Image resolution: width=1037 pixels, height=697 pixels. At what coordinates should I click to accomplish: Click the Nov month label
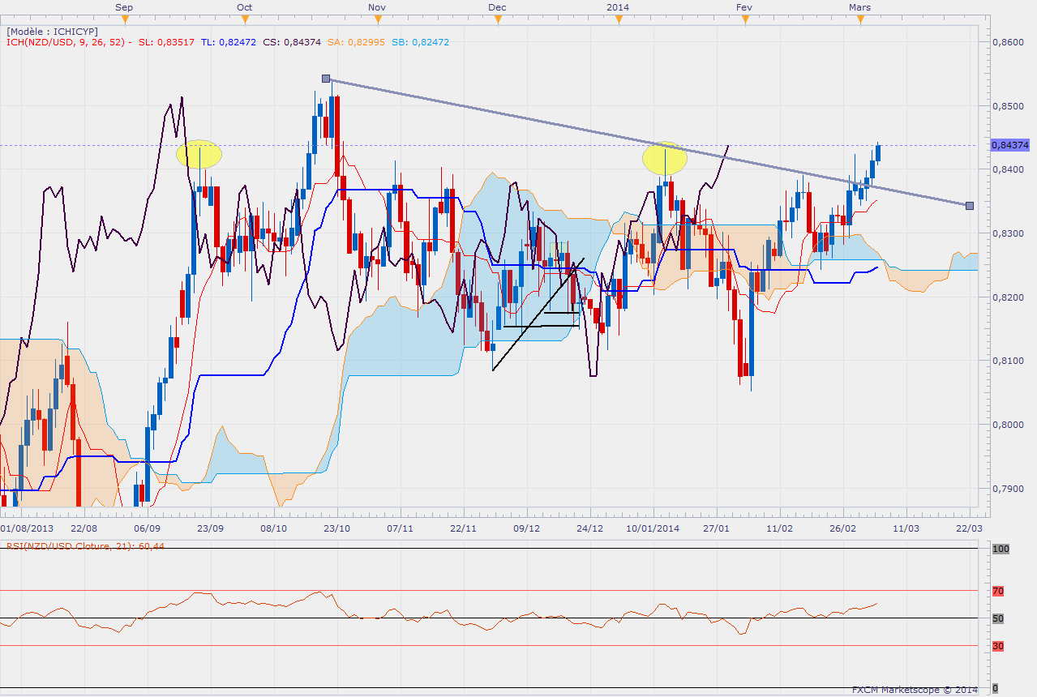click(x=375, y=7)
